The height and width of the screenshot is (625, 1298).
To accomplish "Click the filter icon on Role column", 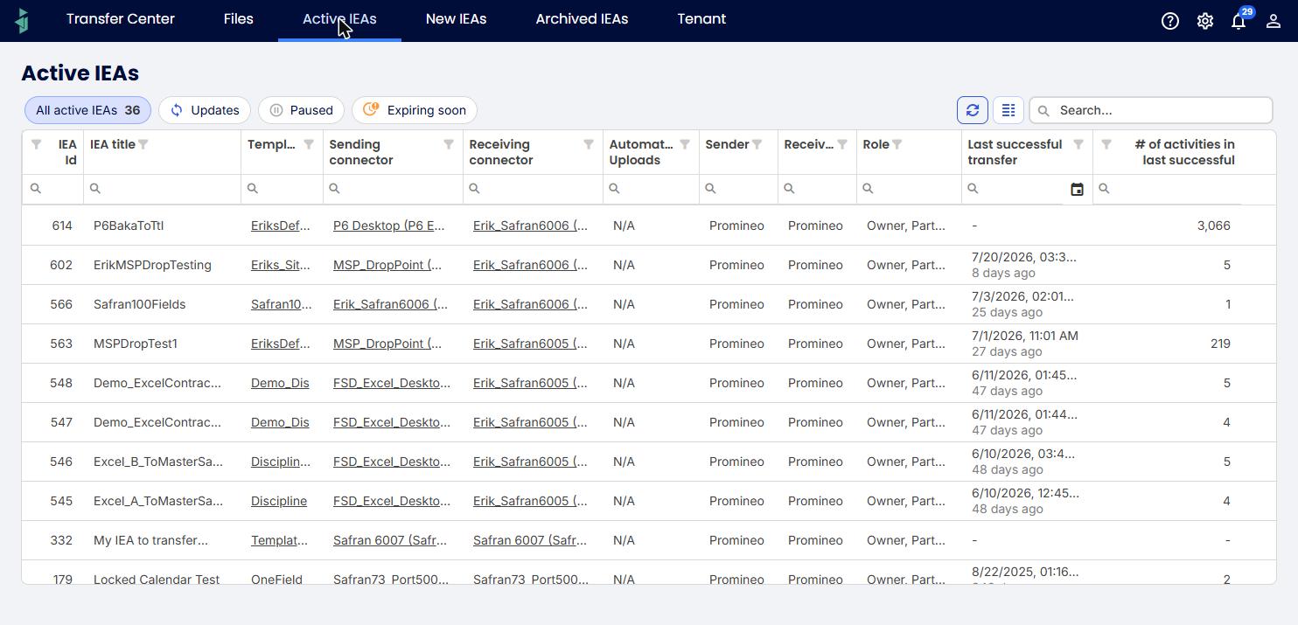I will pyautogui.click(x=897, y=144).
